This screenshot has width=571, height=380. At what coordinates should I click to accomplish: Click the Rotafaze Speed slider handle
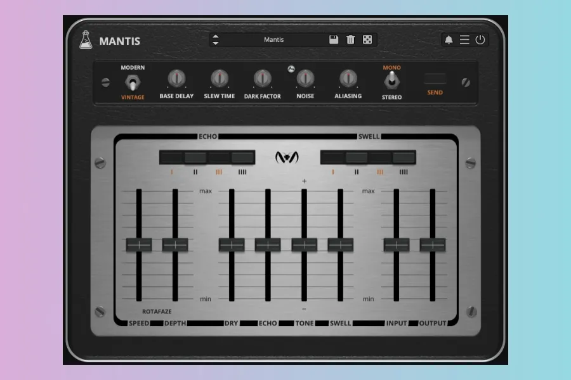click(x=139, y=245)
